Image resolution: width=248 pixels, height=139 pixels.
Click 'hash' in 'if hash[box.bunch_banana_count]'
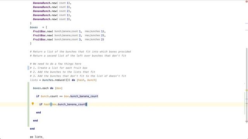coord(47,104)
